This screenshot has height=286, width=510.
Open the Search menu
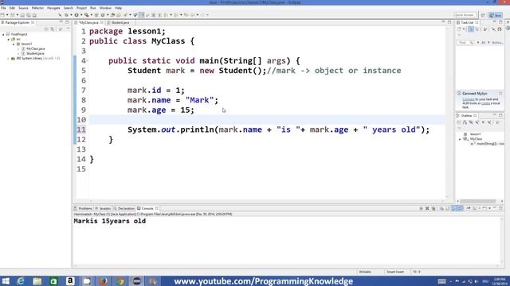[x=69, y=8]
